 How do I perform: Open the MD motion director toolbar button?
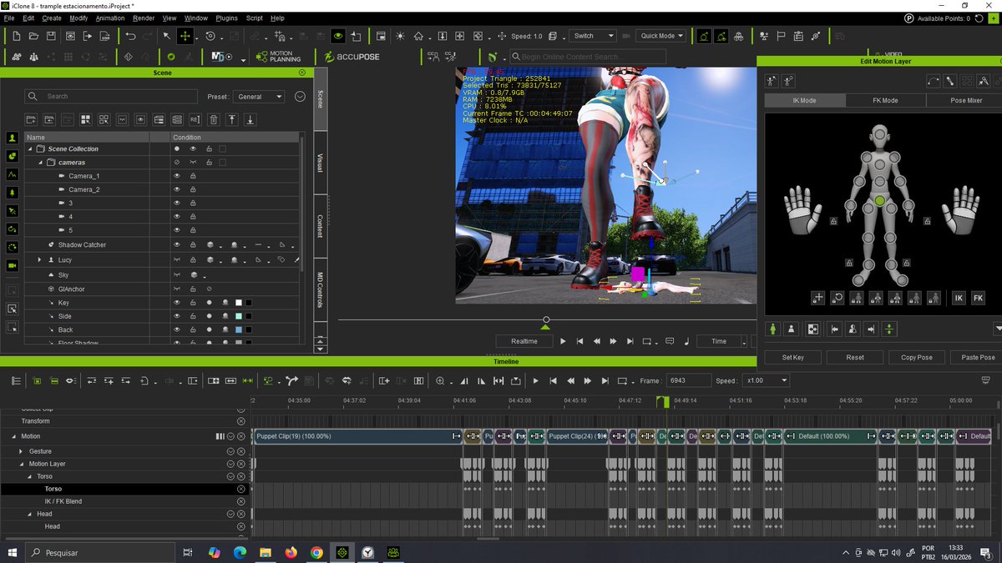(221, 57)
